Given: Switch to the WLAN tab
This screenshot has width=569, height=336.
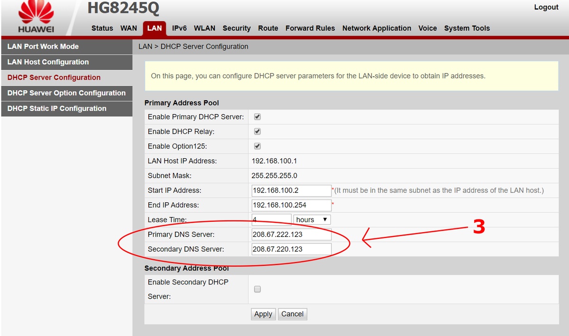Looking at the screenshot, I should [204, 28].
